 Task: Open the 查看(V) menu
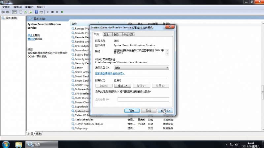pyautogui.click(x=29, y=7)
